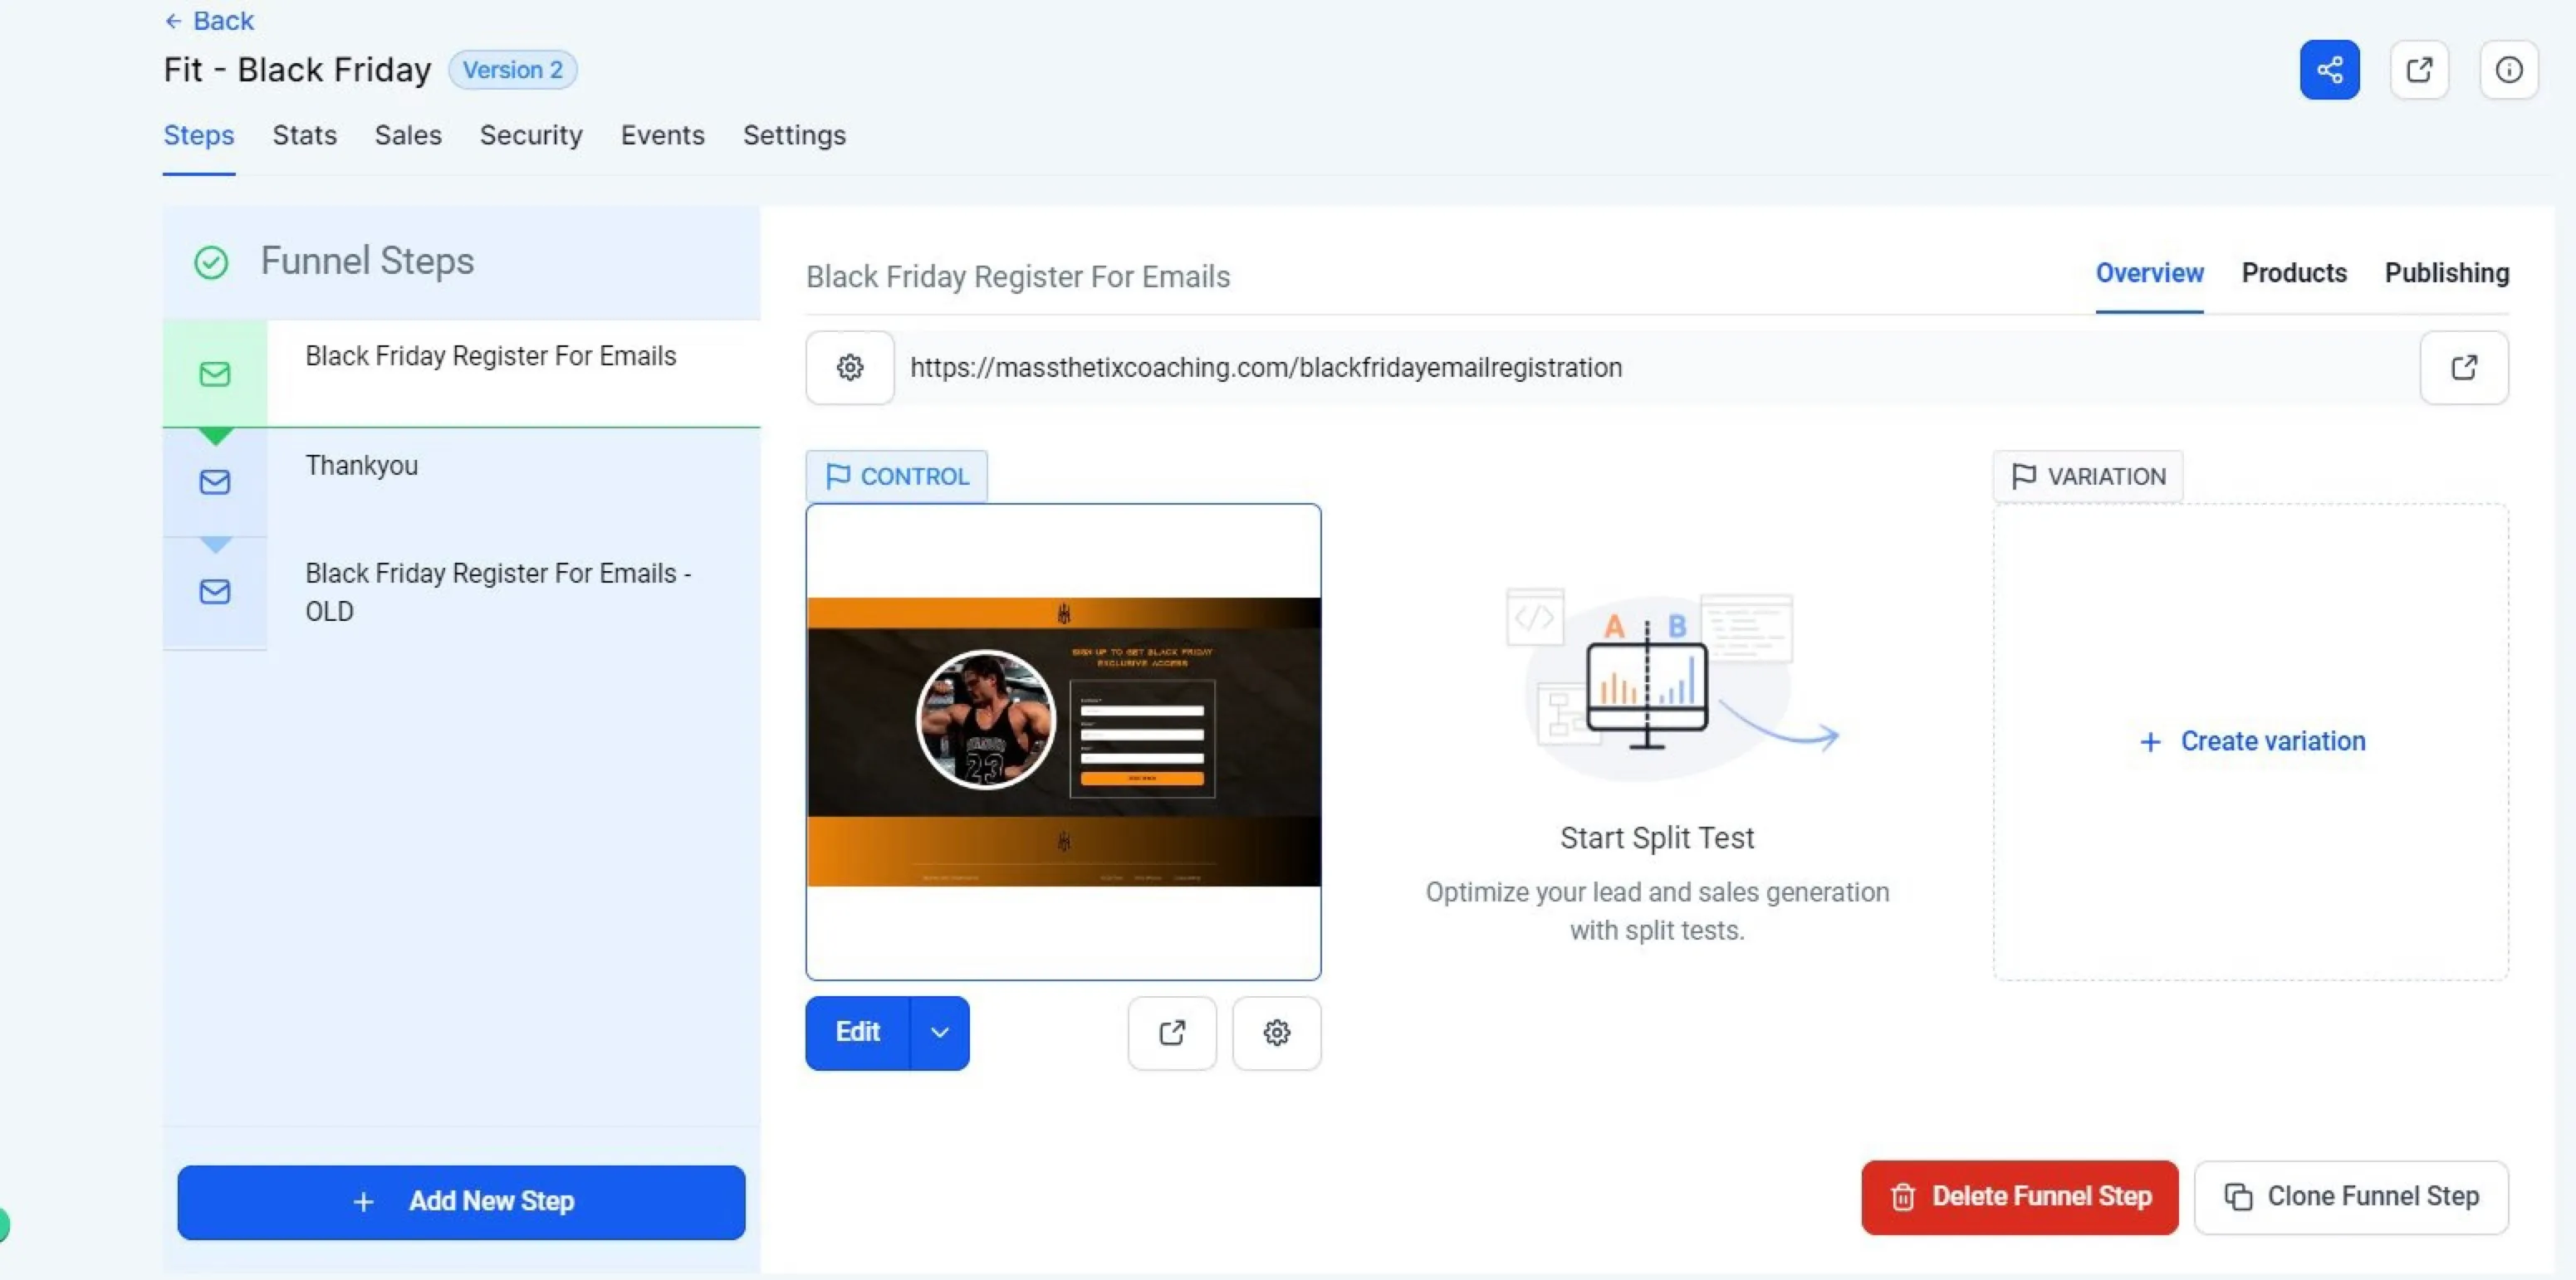Click Delete Funnel Step button

[2019, 1197]
